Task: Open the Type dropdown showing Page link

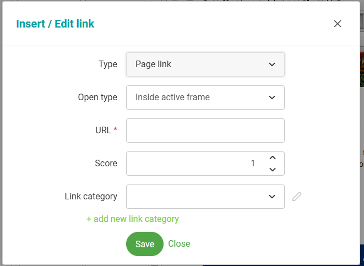Action: point(205,64)
